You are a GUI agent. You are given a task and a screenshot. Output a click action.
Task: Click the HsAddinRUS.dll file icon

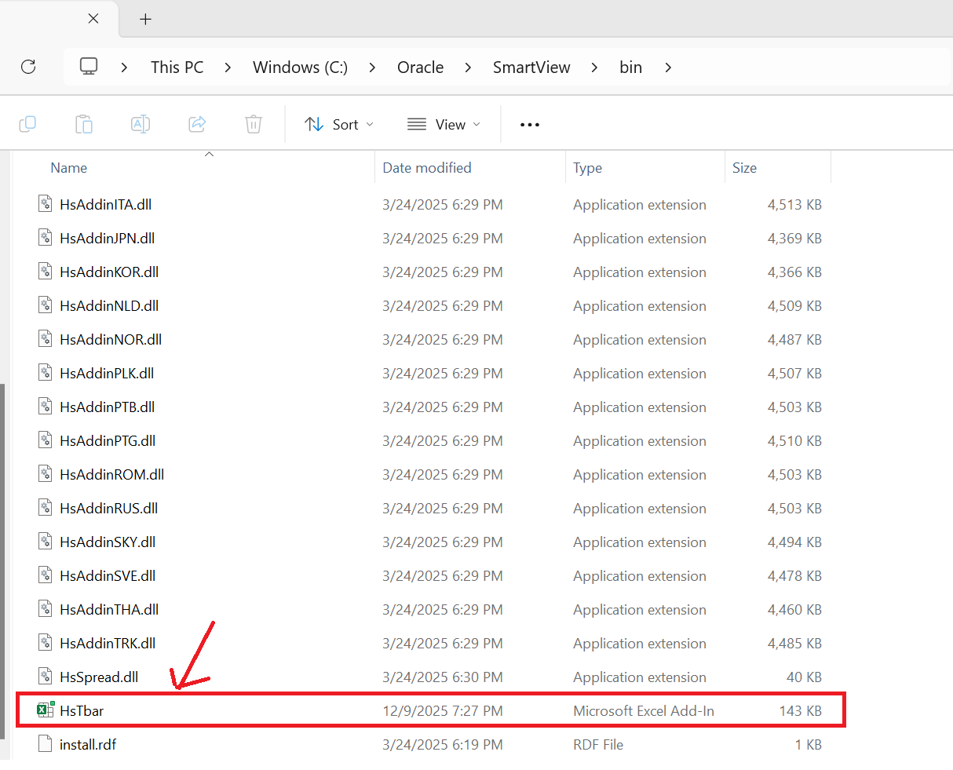(46, 508)
